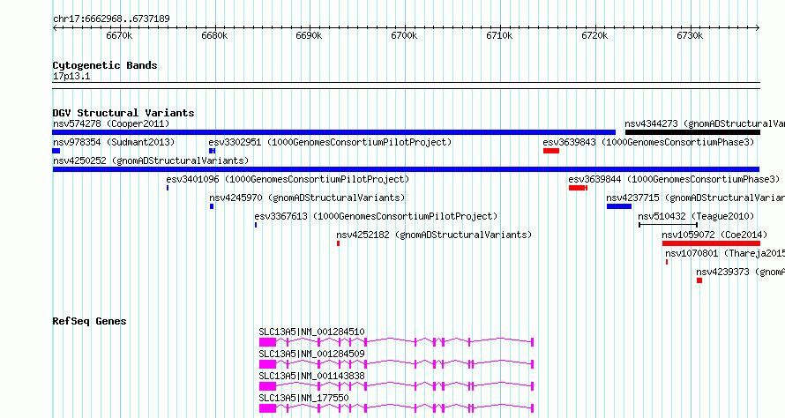Click SLC13A5|NM_001284509 transcript label
Image resolution: width=785 pixels, height=418 pixels.
coord(311,354)
